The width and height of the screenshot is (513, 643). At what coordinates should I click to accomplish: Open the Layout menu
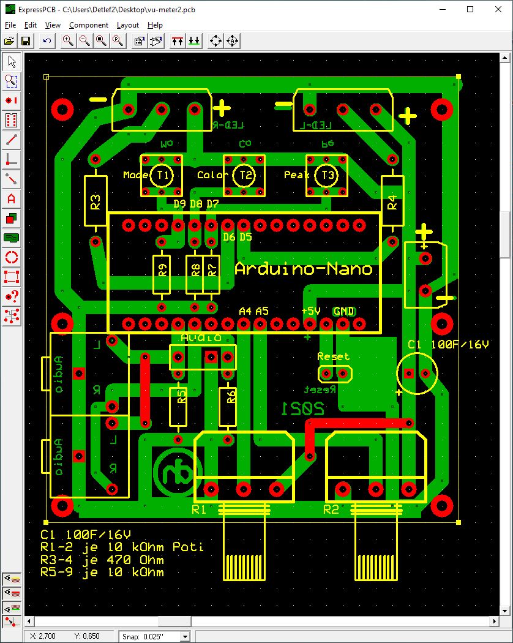(128, 25)
